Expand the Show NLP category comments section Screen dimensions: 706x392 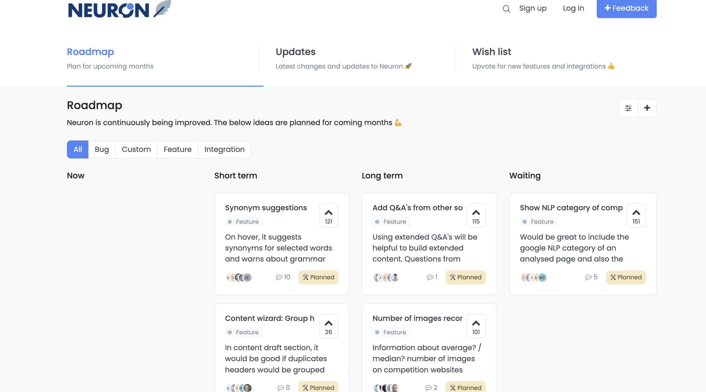(x=591, y=277)
